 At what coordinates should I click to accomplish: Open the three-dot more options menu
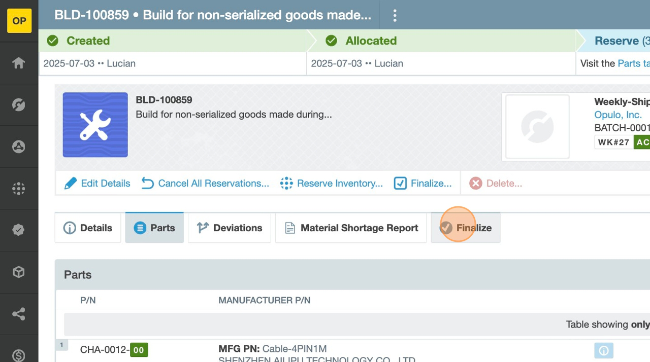(395, 15)
